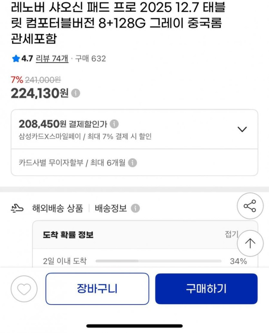Screen dimensions: 269x333
Task: Click the 해외배송 shipping plane icon
Action: [x=17, y=209]
